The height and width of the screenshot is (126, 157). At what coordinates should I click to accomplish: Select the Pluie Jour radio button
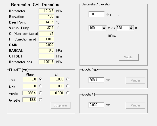click(40, 79)
